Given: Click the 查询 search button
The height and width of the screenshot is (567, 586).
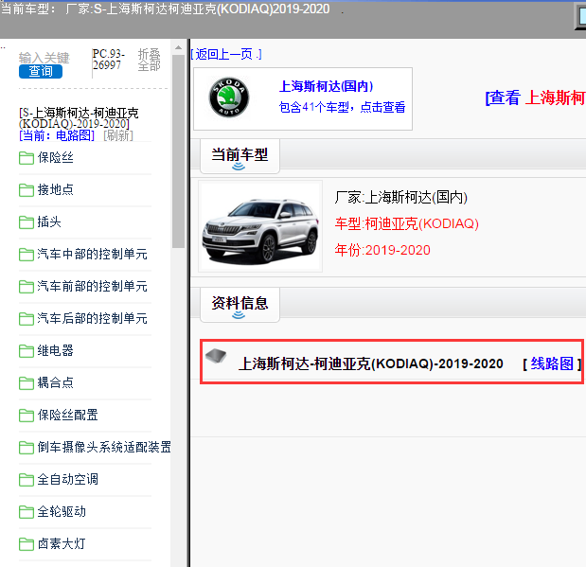Looking at the screenshot, I should pyautogui.click(x=41, y=71).
